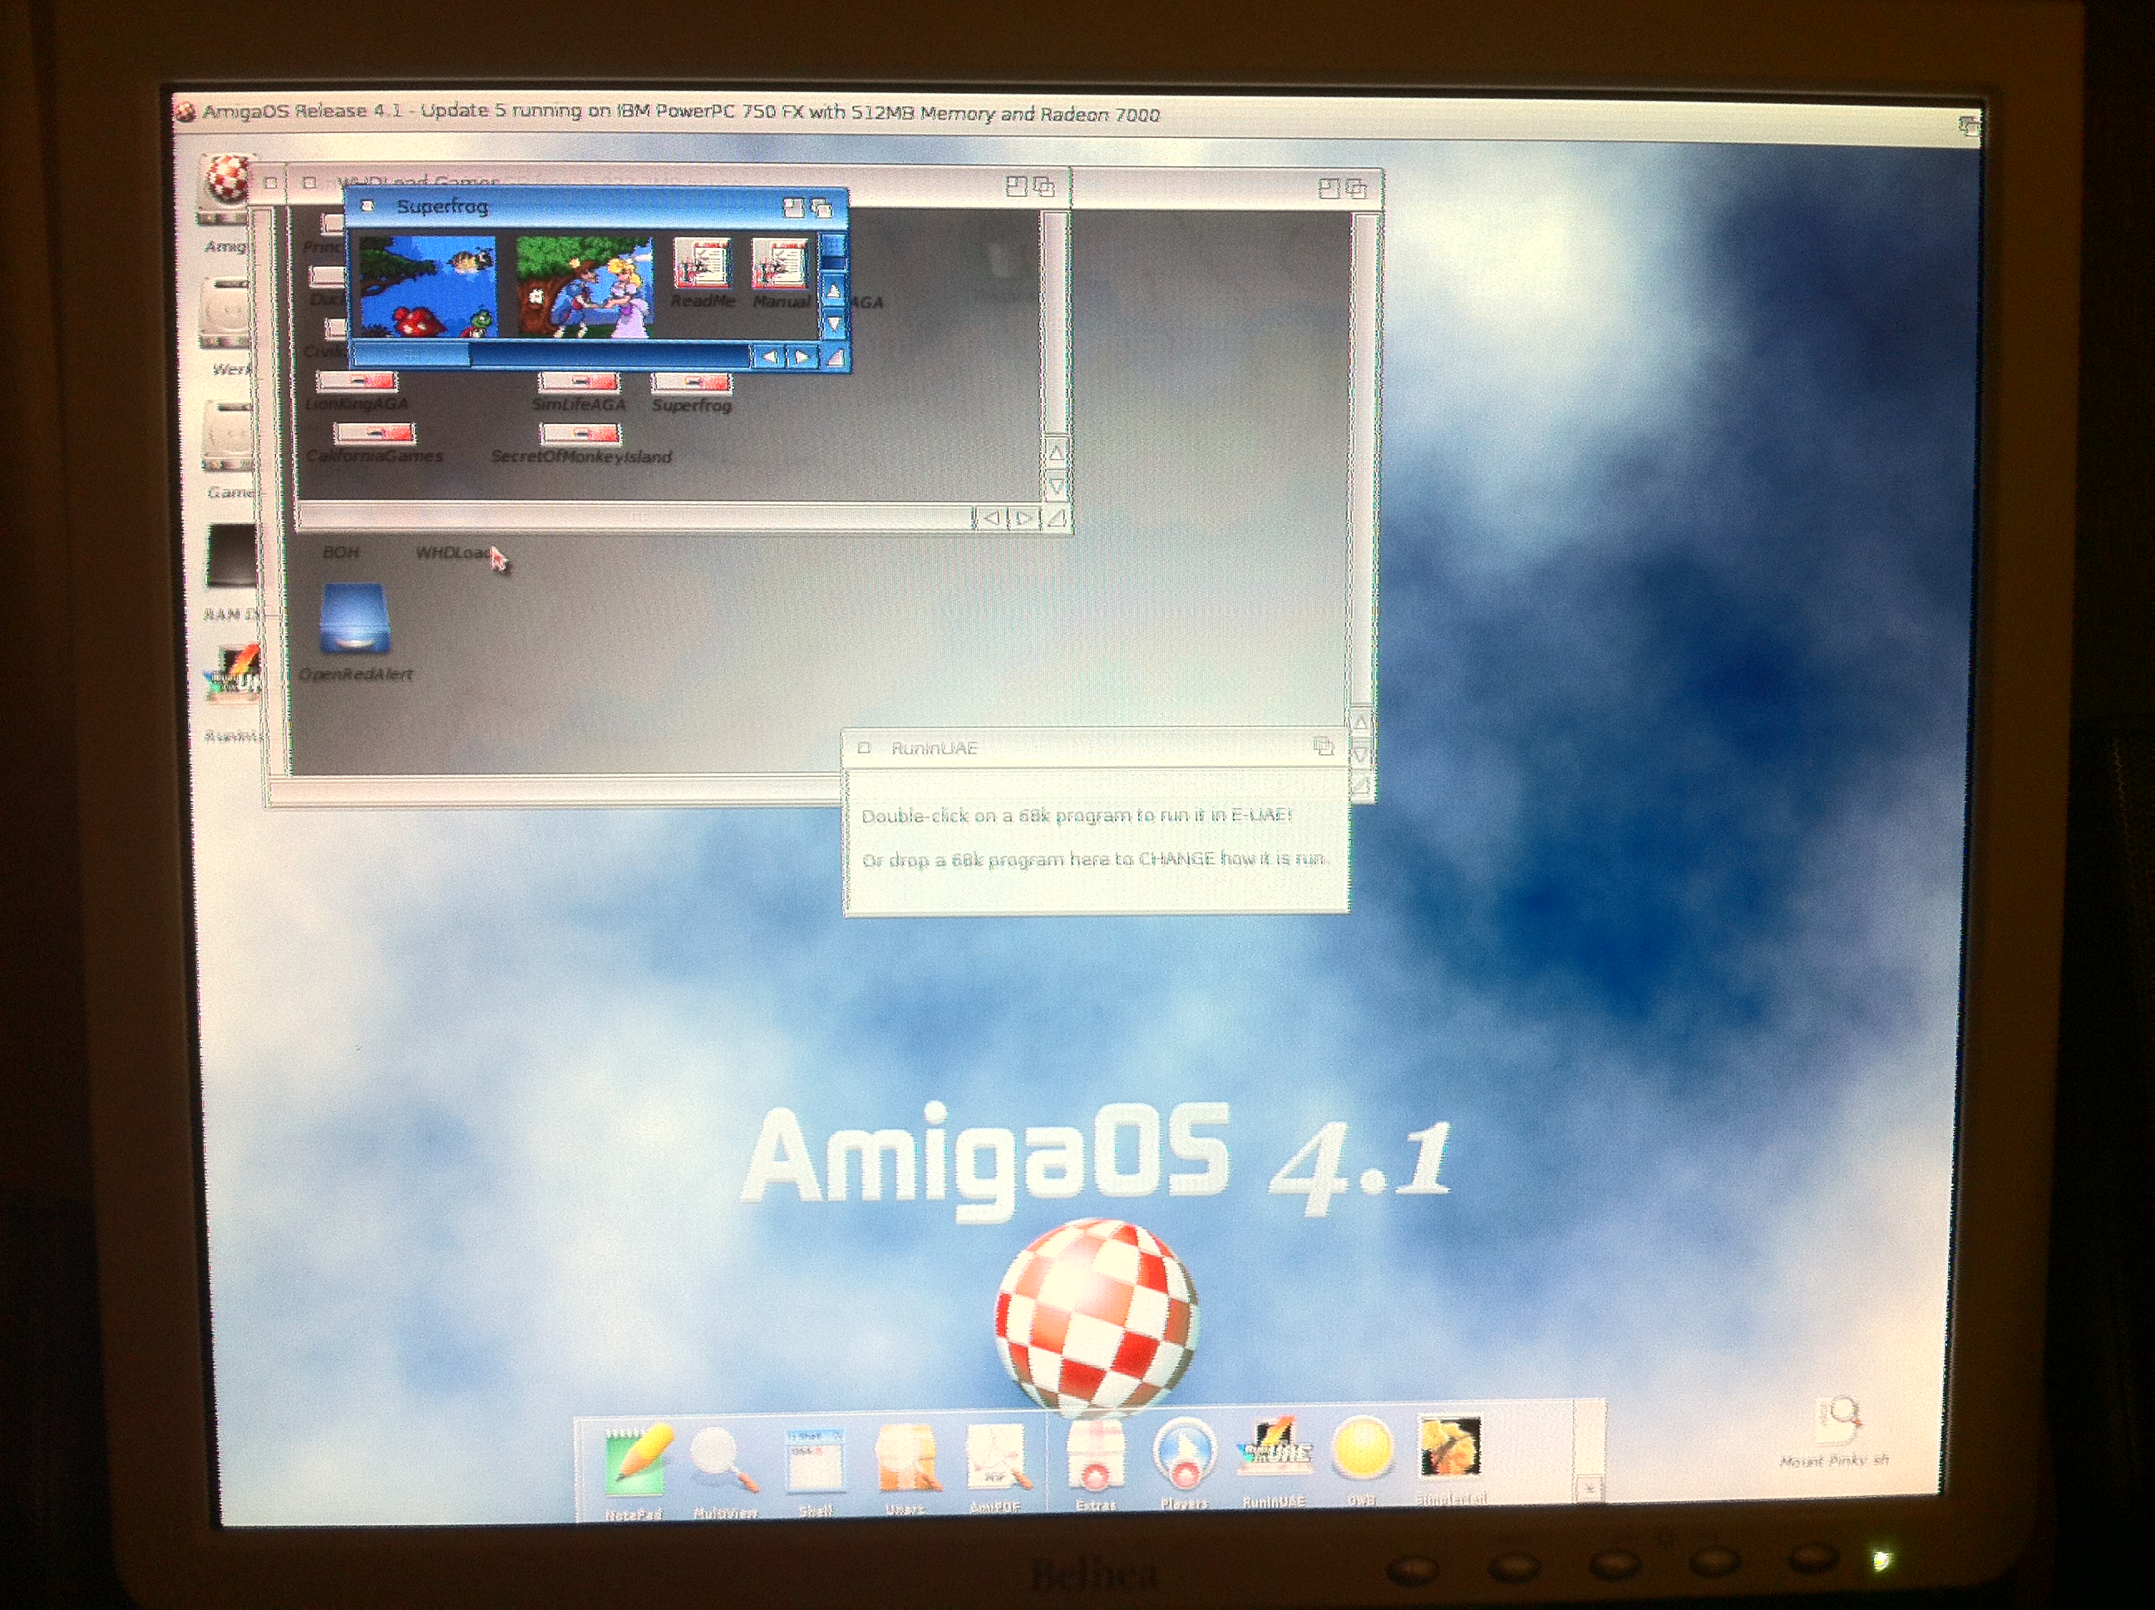Click the Superfrog window size gadget

(x=835, y=358)
